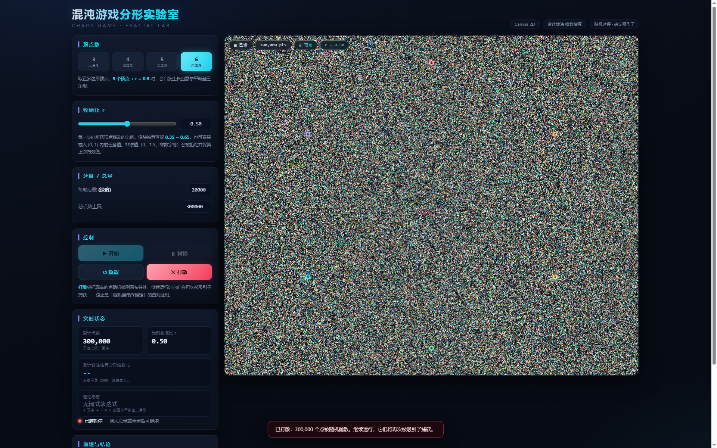
Task: Click the purple vertex marker at upper left
Action: (308, 134)
